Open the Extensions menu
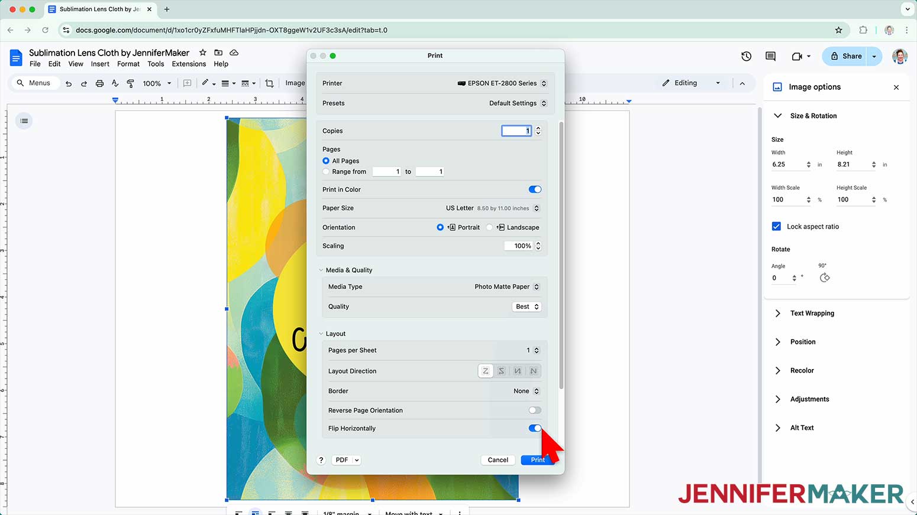The height and width of the screenshot is (515, 917). tap(189, 64)
